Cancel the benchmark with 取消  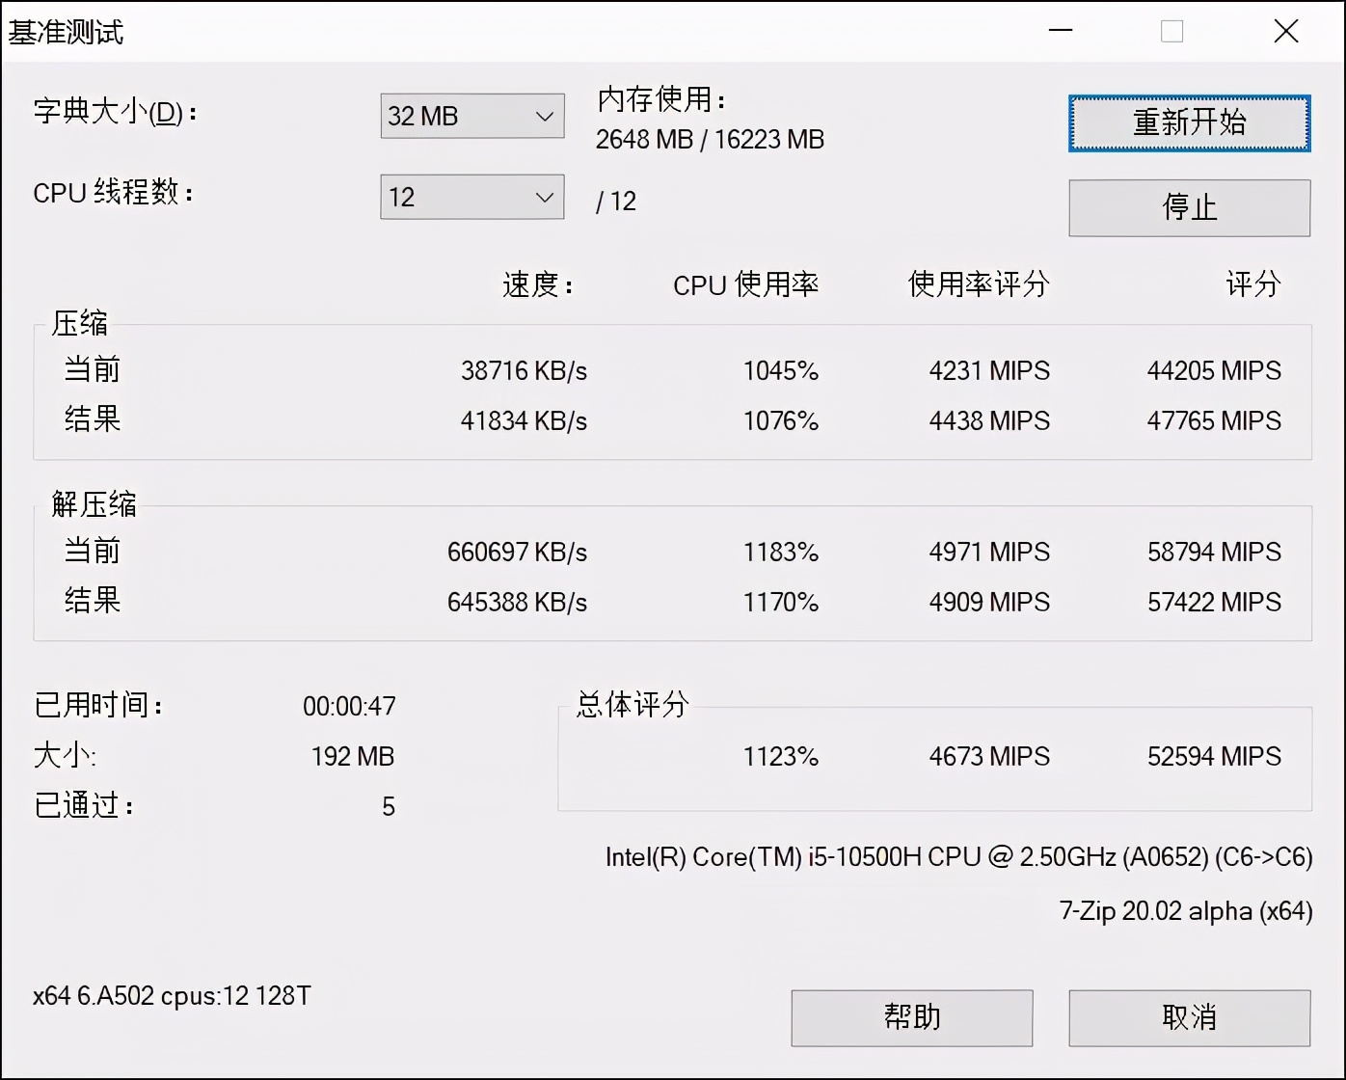[x=1188, y=1017]
